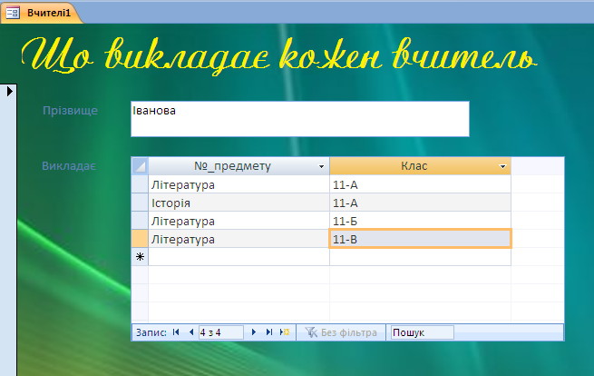Go to first record in subform navigator
Viewport: 594px width, 376px height.
click(176, 332)
